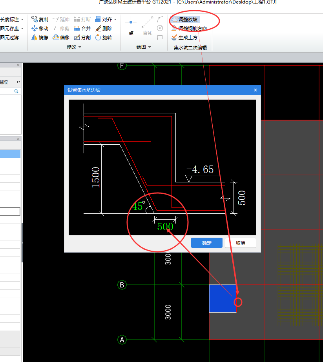Select the rectangle drawing tool icon
This screenshot has width=323, height=362.
click(160, 37)
